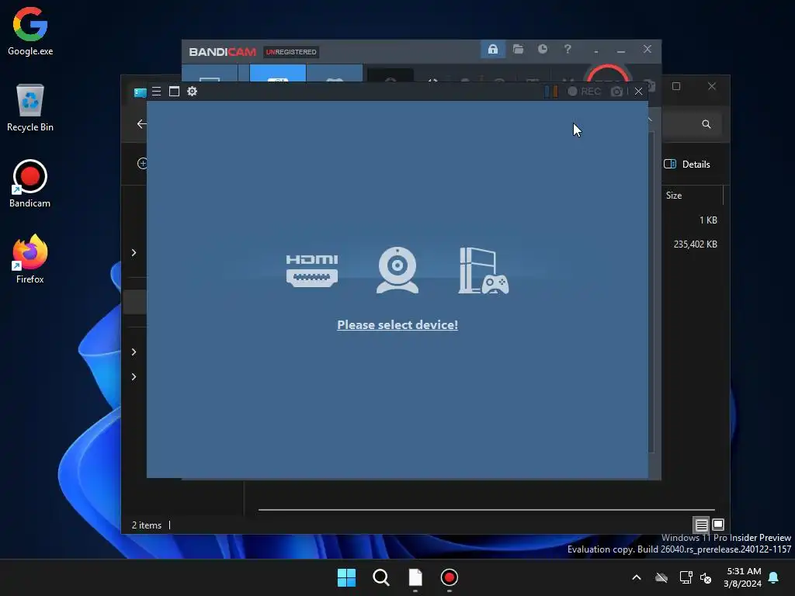
Task: Expand the second File Explorer navigation chevron
Action: tap(134, 352)
